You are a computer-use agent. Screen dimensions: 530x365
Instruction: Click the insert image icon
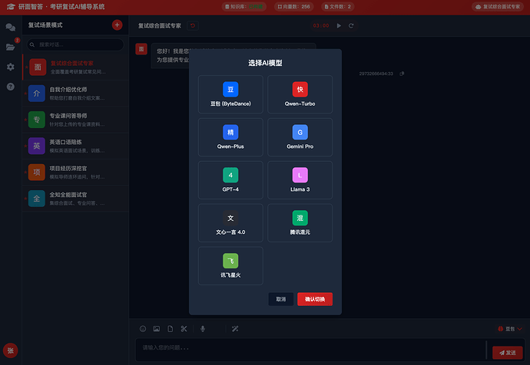(157, 328)
